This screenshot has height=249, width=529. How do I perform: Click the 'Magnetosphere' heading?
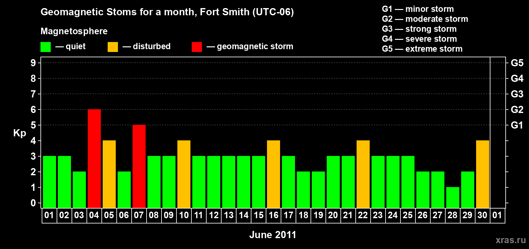tap(74, 31)
